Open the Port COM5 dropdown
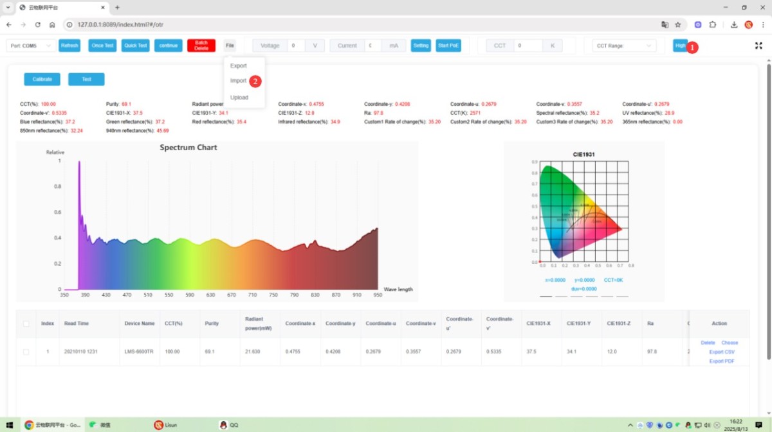Viewport: 772px width, 432px height. point(31,46)
